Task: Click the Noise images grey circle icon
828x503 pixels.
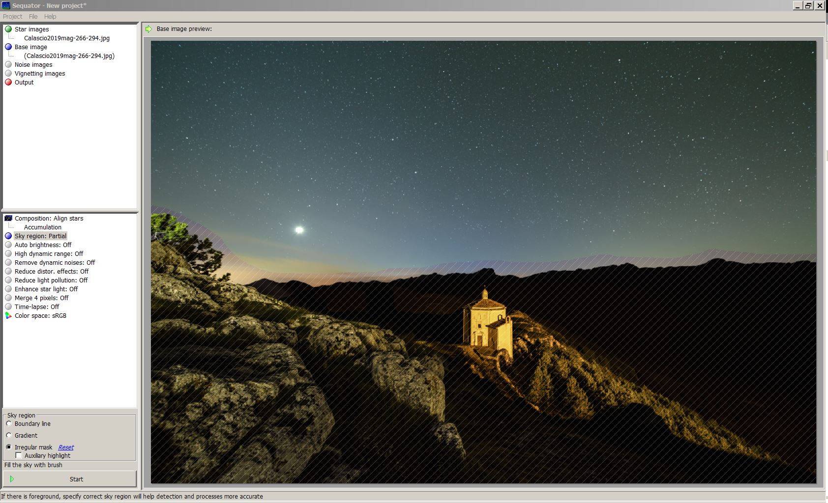Action: click(8, 65)
